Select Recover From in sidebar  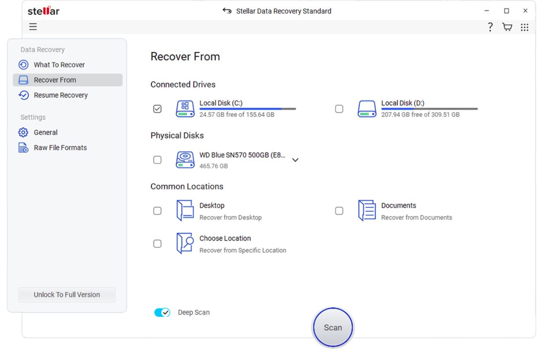point(67,80)
